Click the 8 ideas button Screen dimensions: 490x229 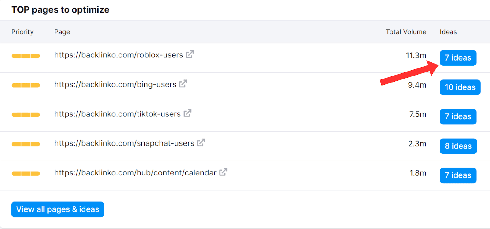[x=458, y=146]
